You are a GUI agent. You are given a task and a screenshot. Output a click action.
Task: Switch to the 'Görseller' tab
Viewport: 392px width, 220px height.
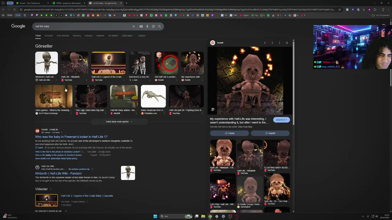pyautogui.click(x=49, y=35)
